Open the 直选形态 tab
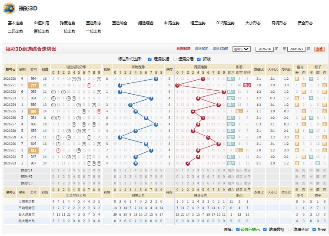The width and height of the screenshot is (329, 236). [93, 23]
